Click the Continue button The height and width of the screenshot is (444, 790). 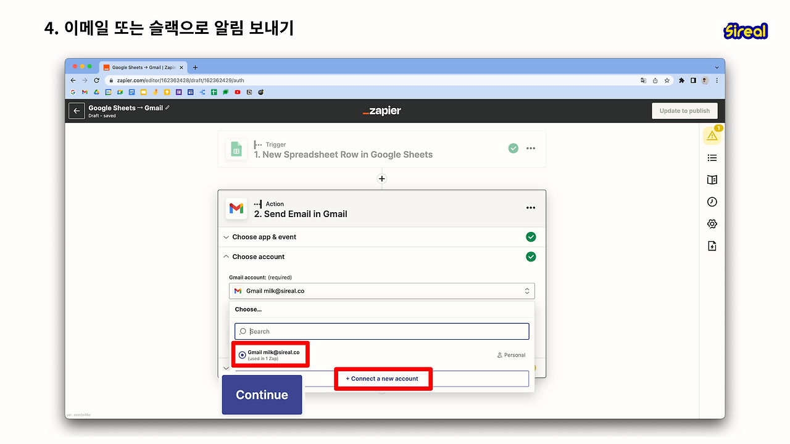(262, 395)
